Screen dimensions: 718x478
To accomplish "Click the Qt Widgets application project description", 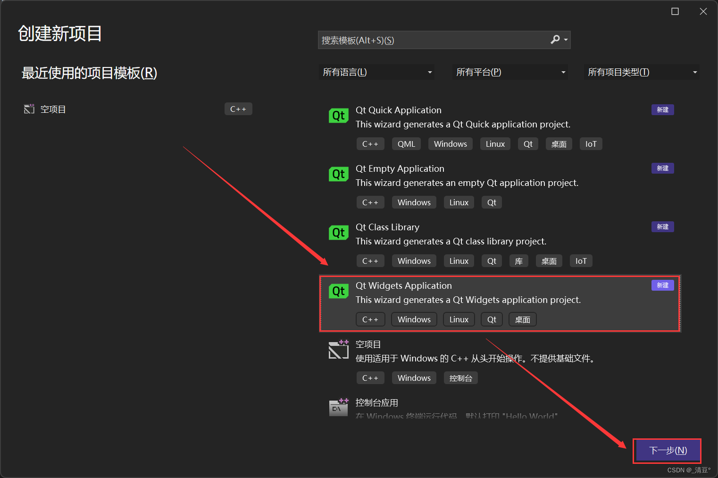I will pyautogui.click(x=468, y=300).
